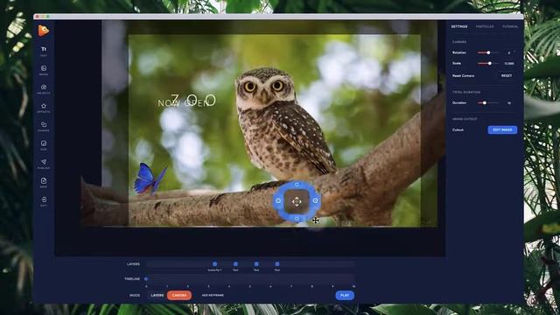This screenshot has height=315, width=560.
Task: Open the Image tool in the sidebar
Action: pyautogui.click(x=44, y=70)
